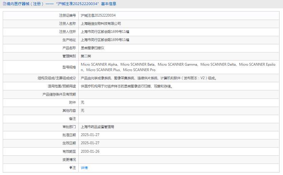The height and width of the screenshot is (175, 283).
Task: Click the 结构及组成/主要组成成分 label
Action: (57, 78)
